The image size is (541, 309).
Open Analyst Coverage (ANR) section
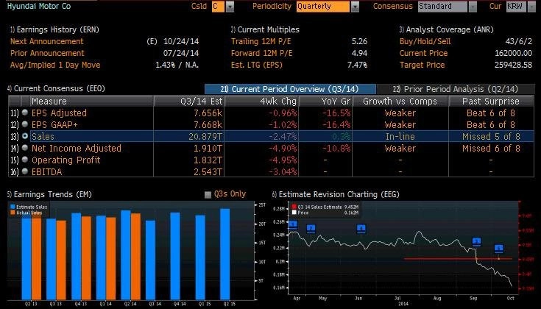[x=447, y=29]
